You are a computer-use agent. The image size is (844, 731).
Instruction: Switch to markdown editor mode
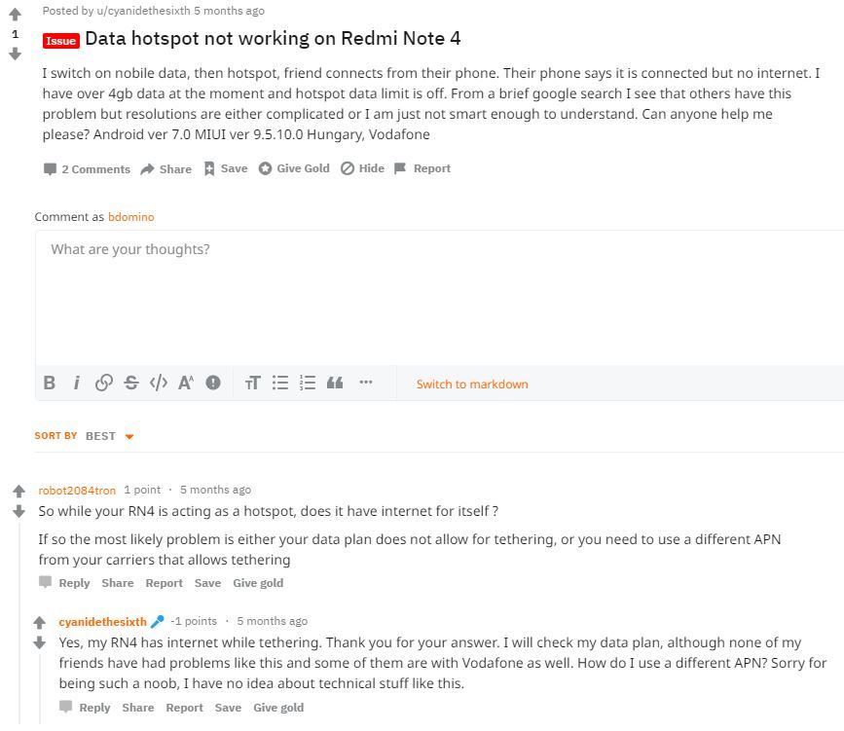tap(472, 384)
